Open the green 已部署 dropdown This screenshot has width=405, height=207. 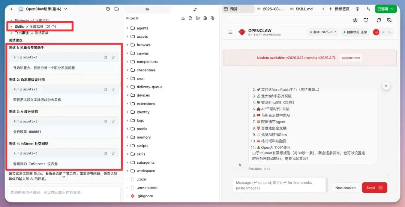coord(386,9)
